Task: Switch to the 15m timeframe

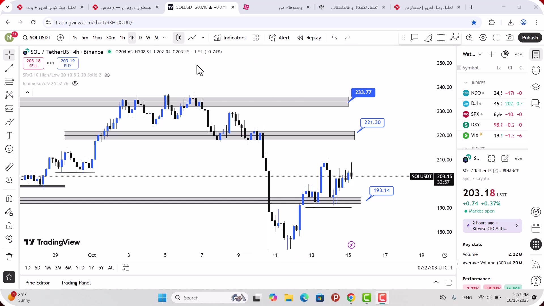Action: [x=97, y=38]
